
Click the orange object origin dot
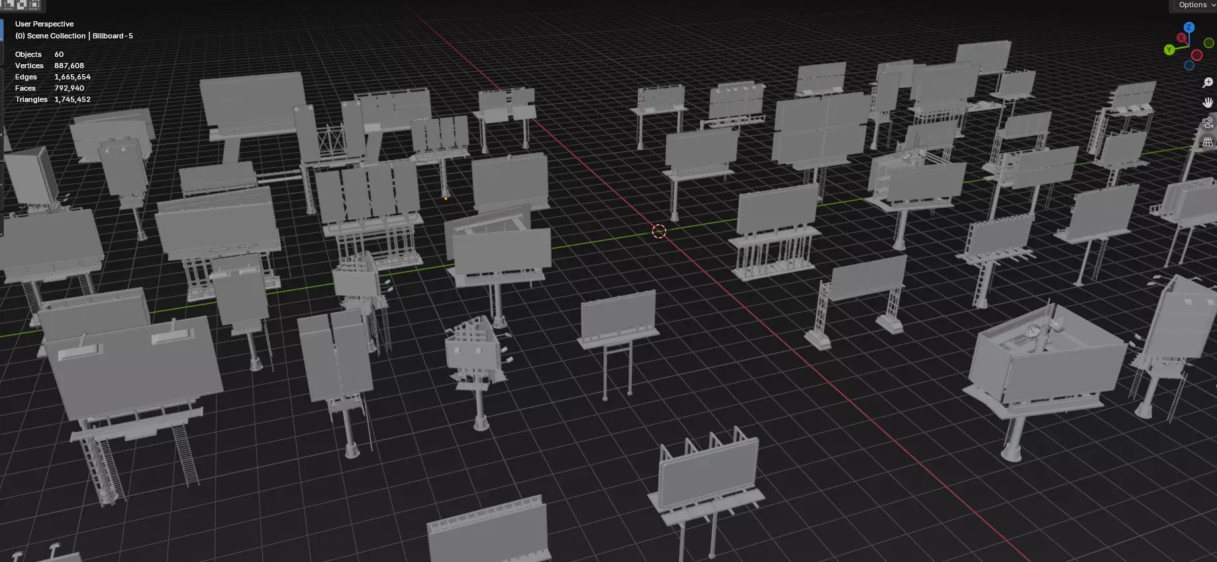446,198
